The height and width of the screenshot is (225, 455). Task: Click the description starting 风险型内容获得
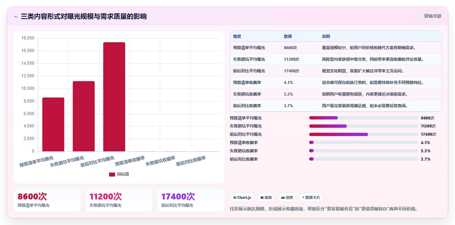point(373,59)
